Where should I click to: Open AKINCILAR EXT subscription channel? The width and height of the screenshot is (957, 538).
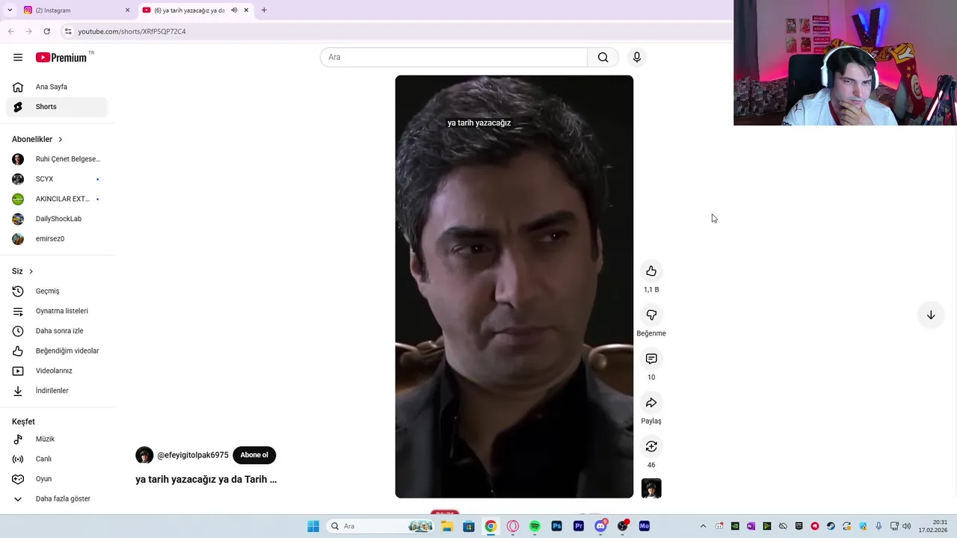(57, 199)
